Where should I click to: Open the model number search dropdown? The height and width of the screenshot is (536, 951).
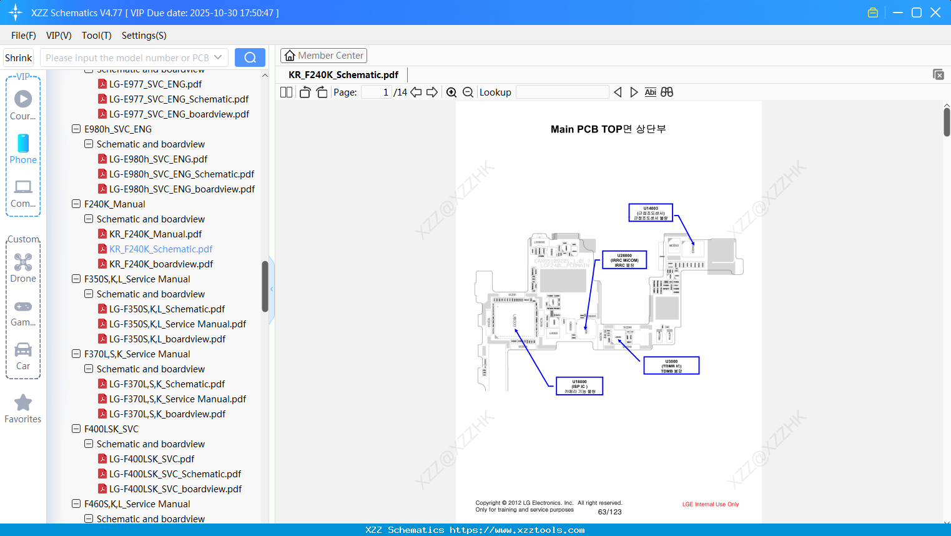click(x=217, y=57)
